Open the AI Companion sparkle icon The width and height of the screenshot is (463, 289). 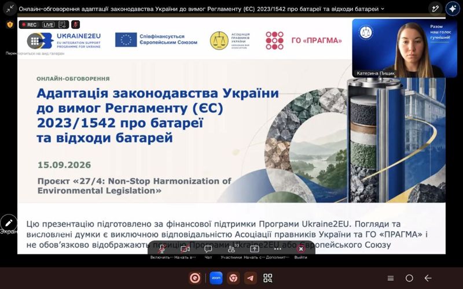point(453,9)
